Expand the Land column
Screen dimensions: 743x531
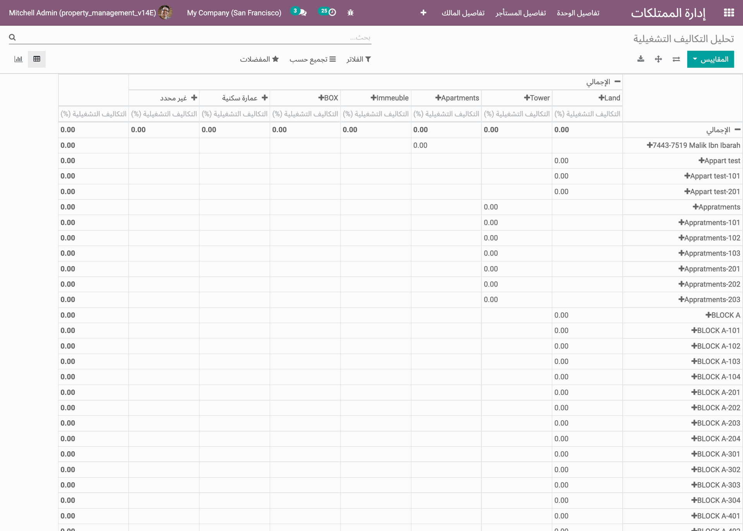click(609, 98)
